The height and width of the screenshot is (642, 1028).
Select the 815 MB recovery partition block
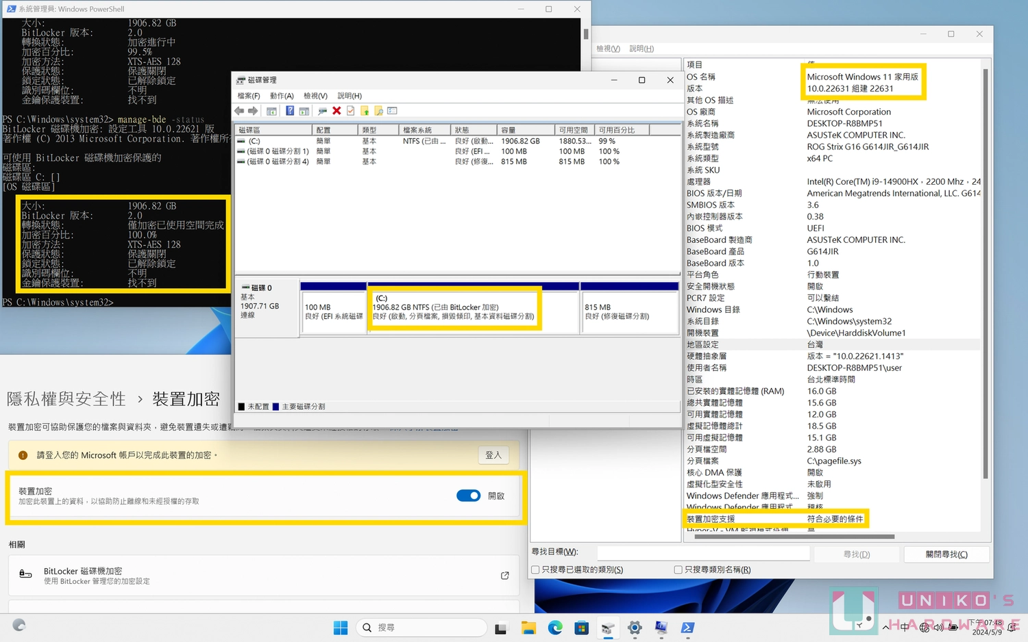pos(629,308)
